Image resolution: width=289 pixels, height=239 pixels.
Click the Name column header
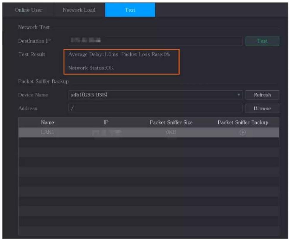47,122
